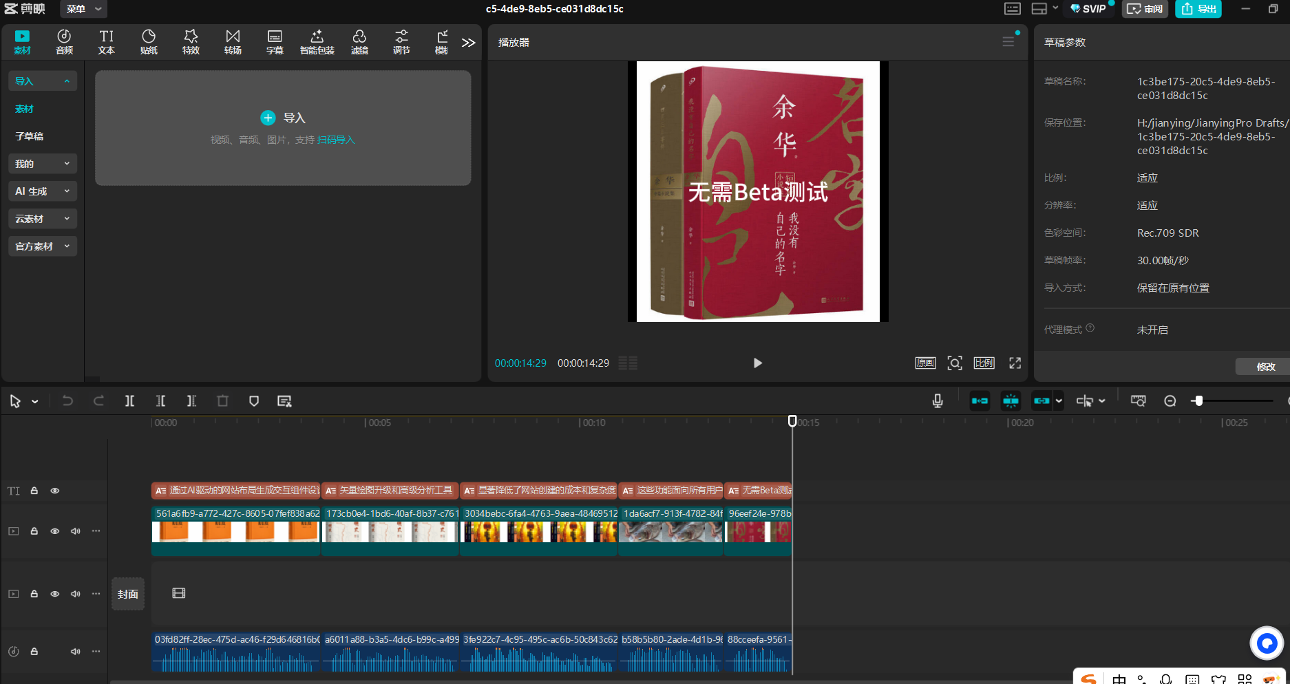Screen dimensions: 1290x684
Task: Open the 贴纸 stickers panel
Action: (149, 42)
